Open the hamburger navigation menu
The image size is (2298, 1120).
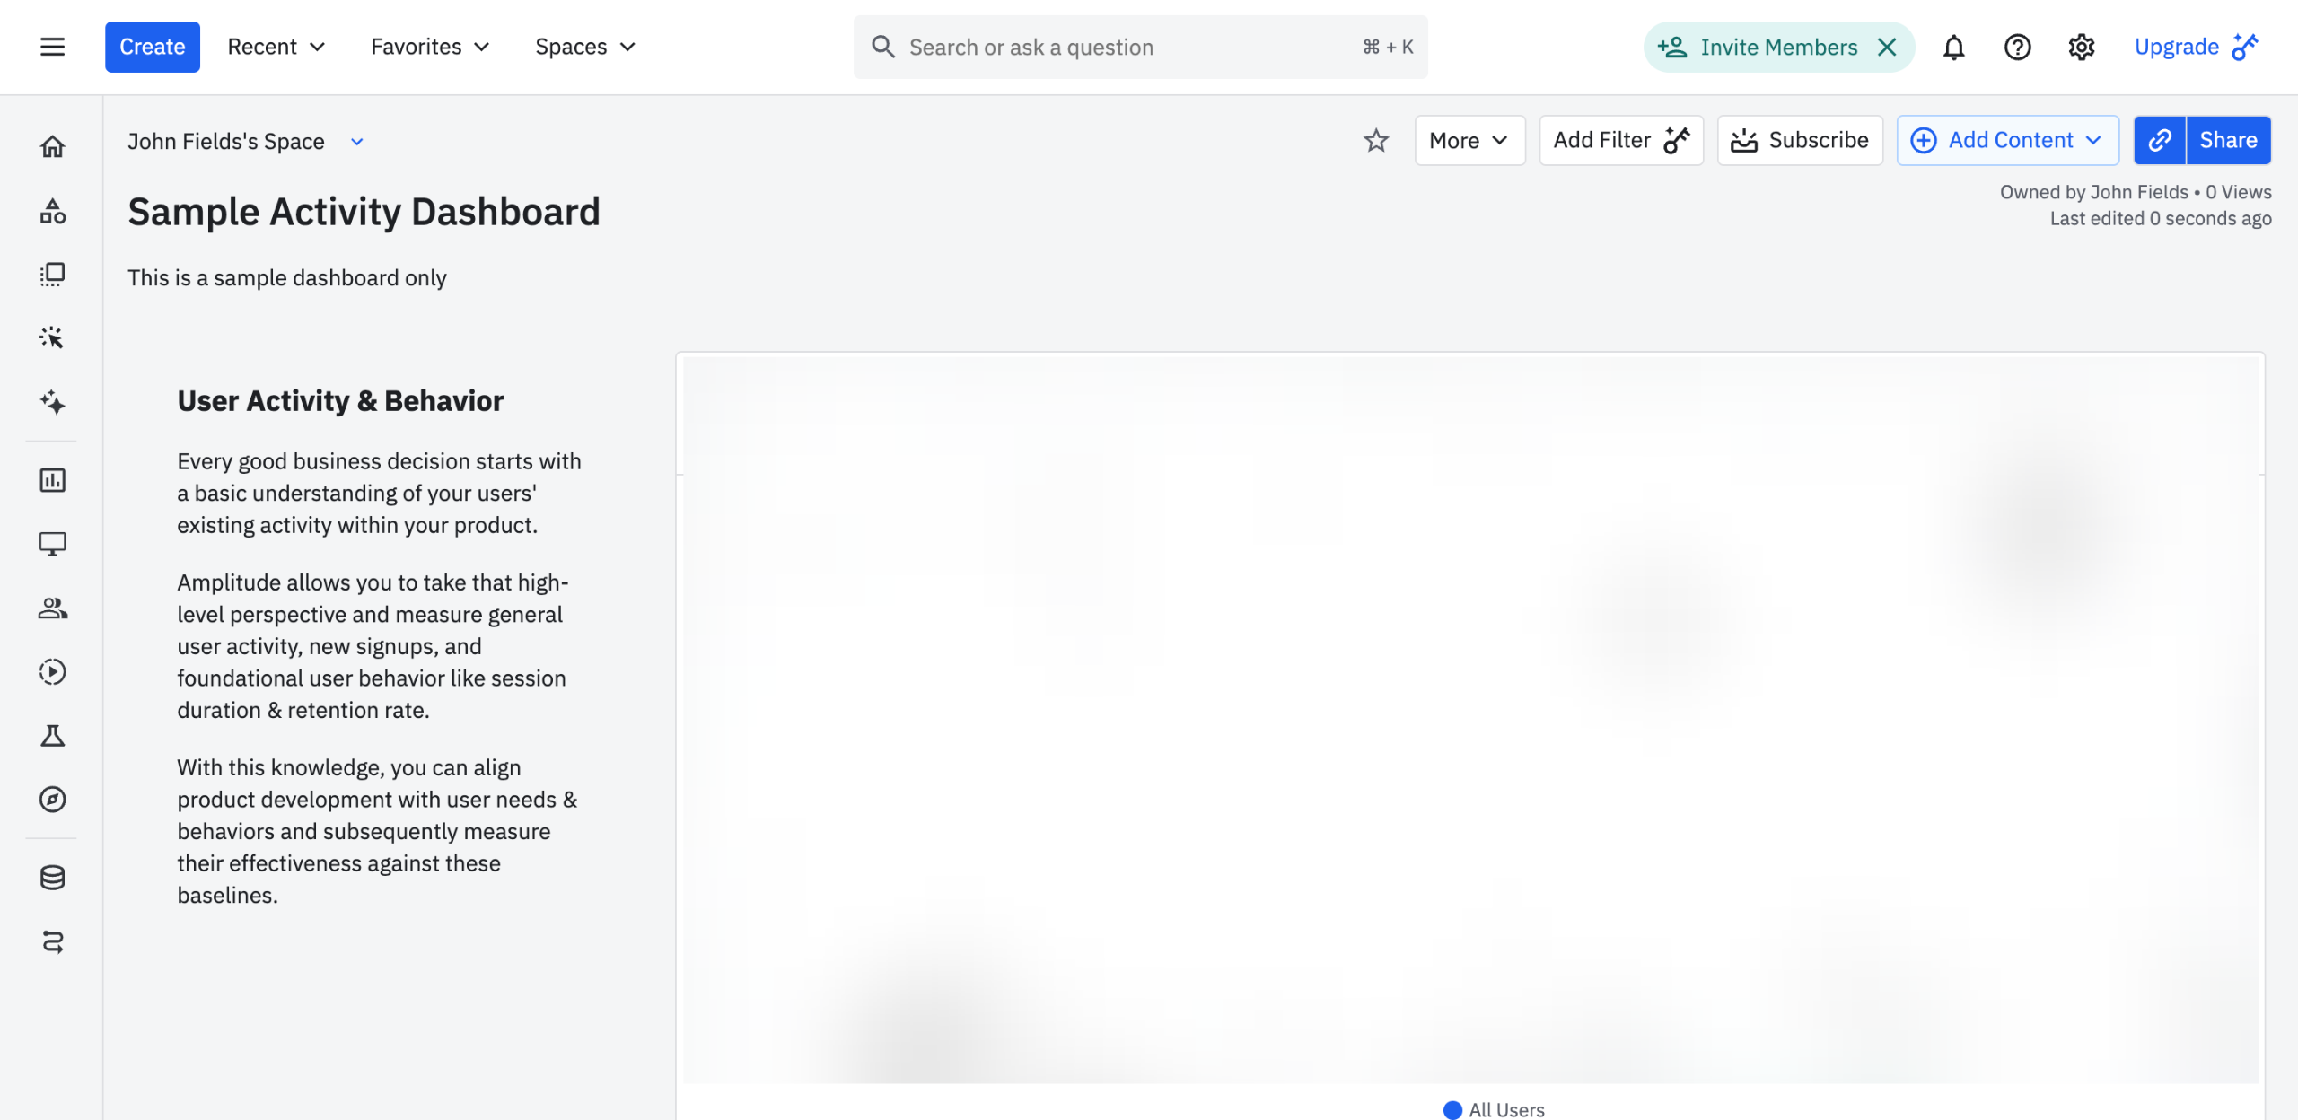point(52,47)
